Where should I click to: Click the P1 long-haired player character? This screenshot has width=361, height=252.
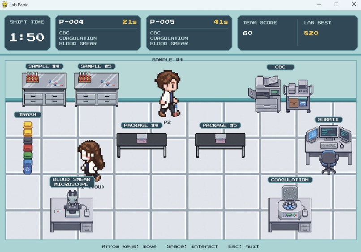(x=91, y=160)
